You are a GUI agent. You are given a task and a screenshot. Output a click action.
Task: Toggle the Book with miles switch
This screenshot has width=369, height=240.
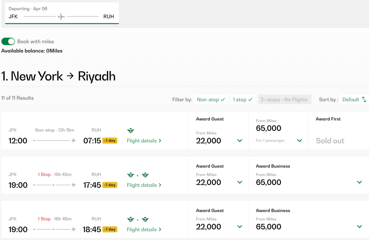click(8, 41)
